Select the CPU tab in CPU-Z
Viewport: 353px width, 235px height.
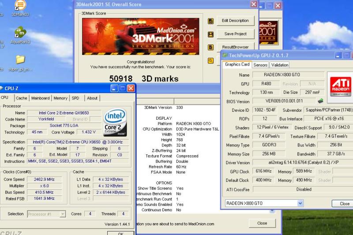[6, 98]
